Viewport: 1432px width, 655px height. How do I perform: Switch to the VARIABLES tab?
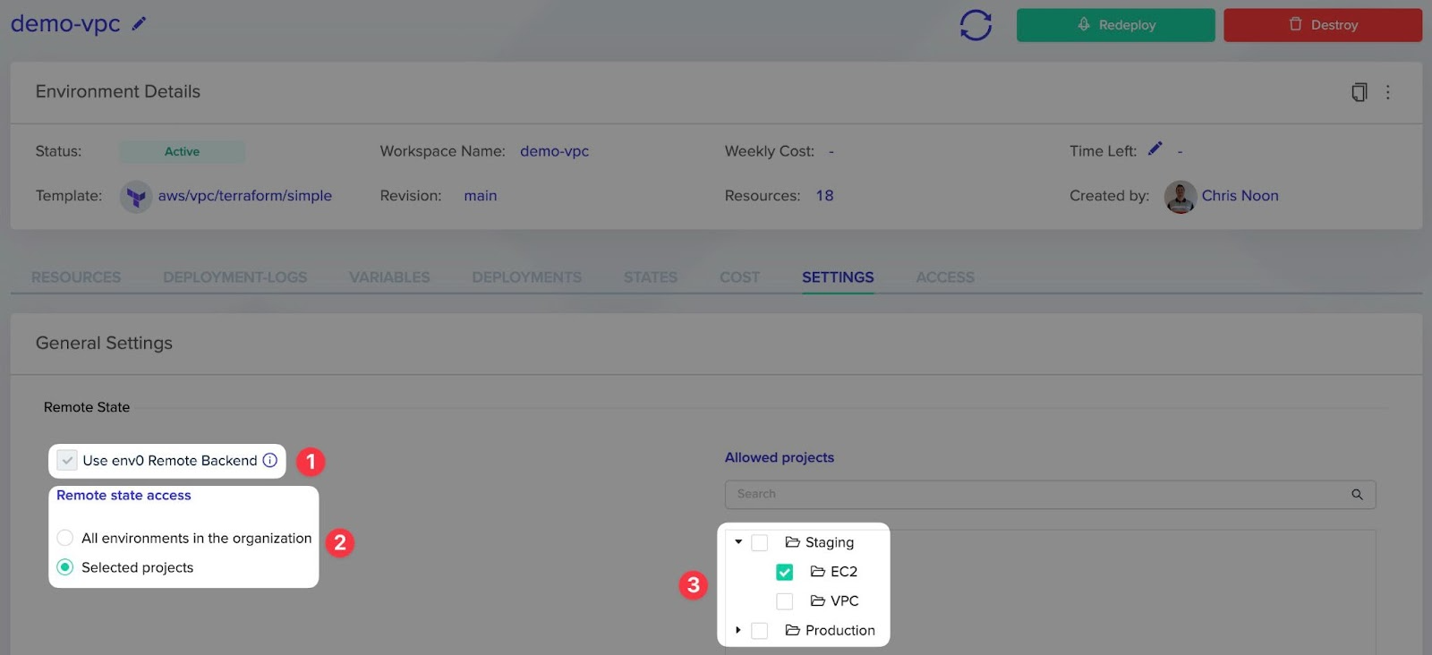coord(389,277)
